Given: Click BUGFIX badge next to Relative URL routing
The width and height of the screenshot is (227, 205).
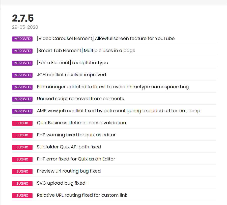Looking at the screenshot, I should [x=22, y=195].
